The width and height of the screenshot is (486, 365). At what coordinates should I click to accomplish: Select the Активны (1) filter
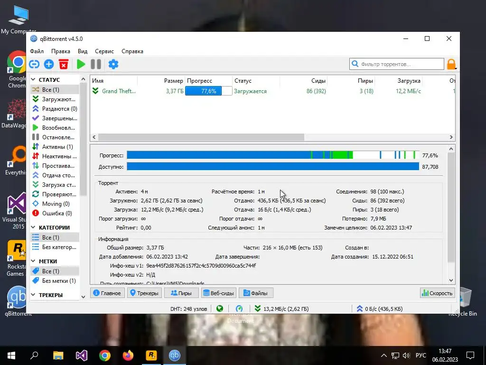click(x=55, y=146)
